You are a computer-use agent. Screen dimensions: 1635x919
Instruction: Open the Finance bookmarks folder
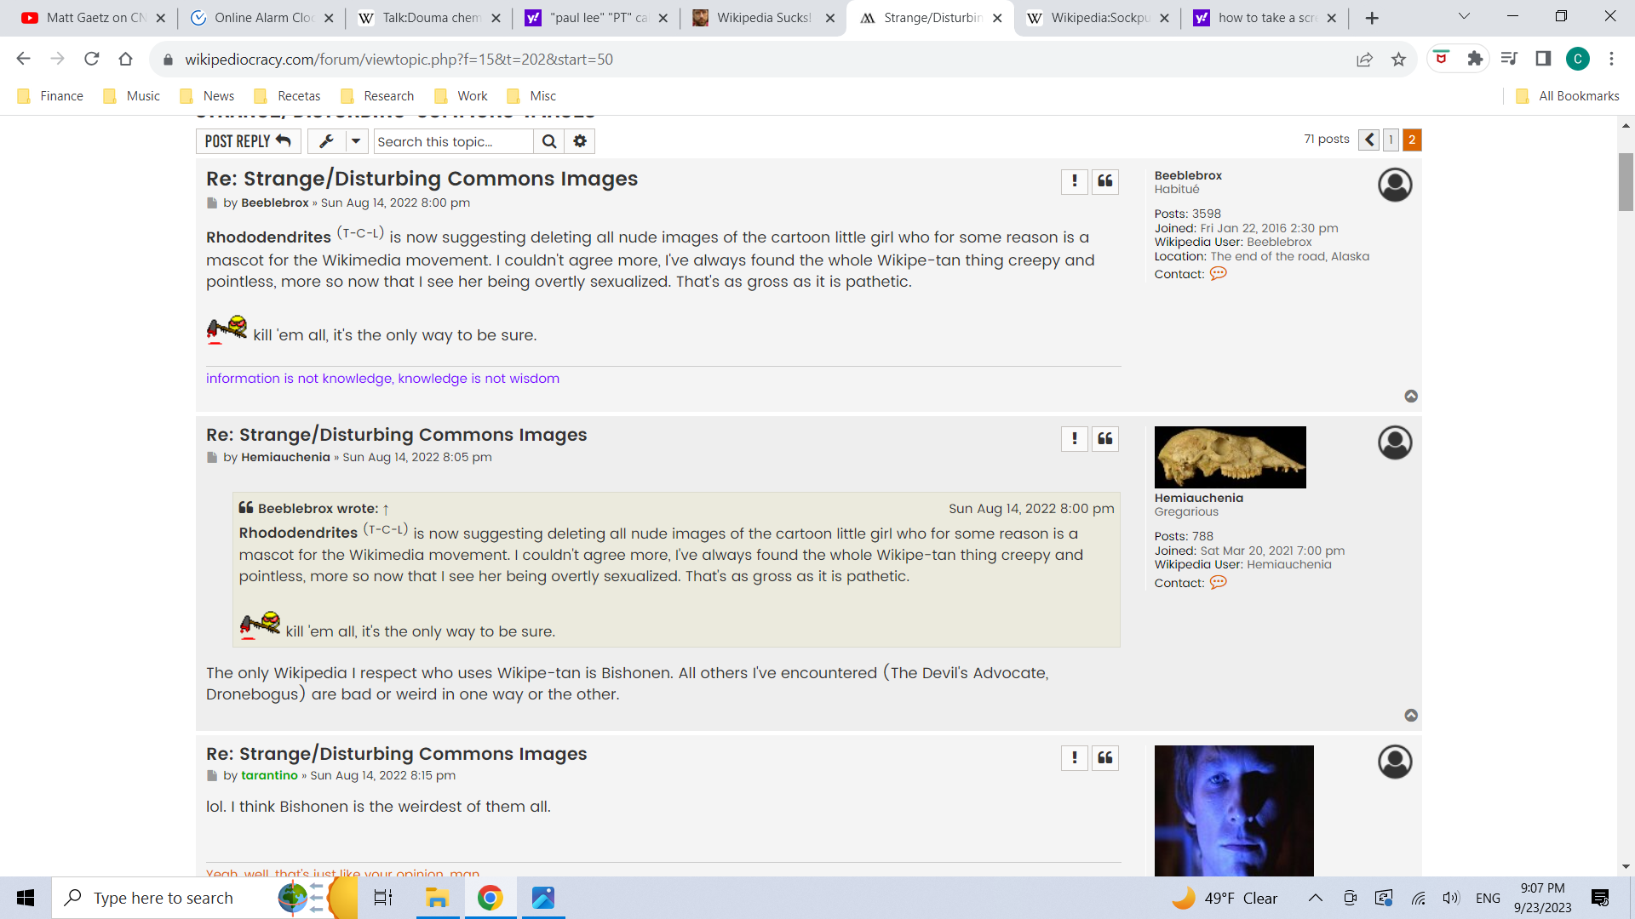(50, 96)
